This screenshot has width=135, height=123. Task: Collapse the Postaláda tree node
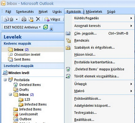click(x=5, y=80)
